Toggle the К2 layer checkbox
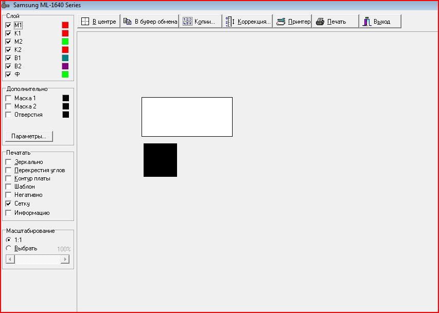The image size is (439, 313). (x=8, y=50)
